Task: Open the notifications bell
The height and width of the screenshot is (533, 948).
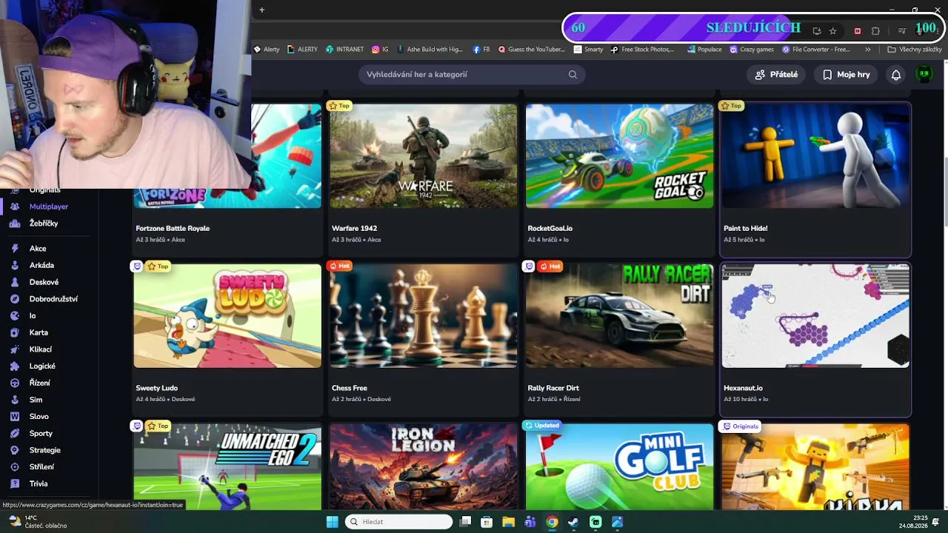Action: click(896, 74)
